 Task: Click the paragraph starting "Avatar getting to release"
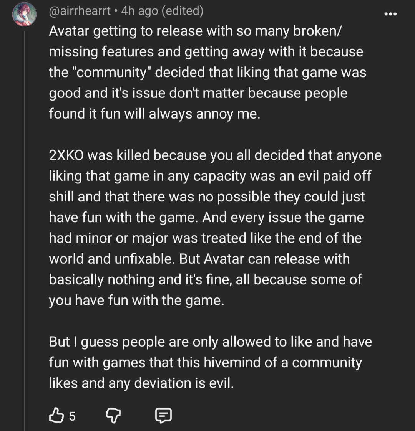(x=208, y=72)
